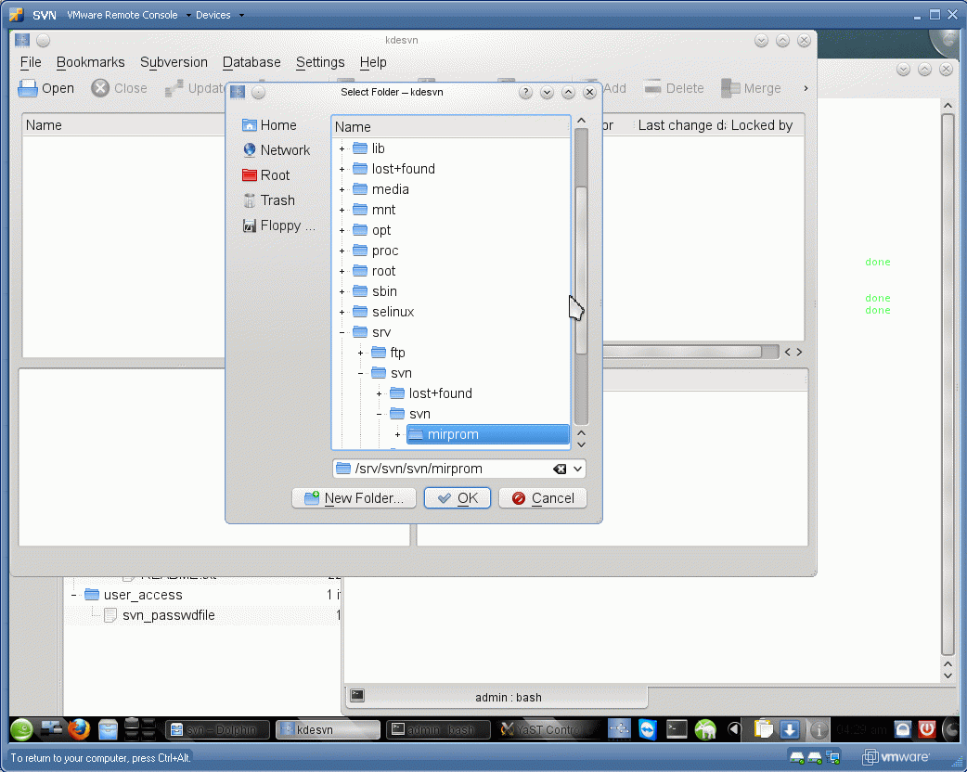Select Root in the places sidebar
Screen dimensions: 967x772
pos(265,175)
